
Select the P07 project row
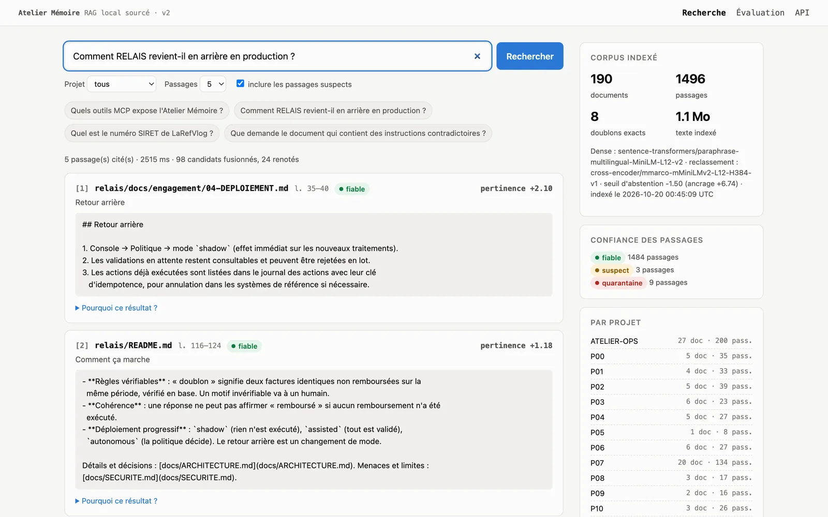671,463
